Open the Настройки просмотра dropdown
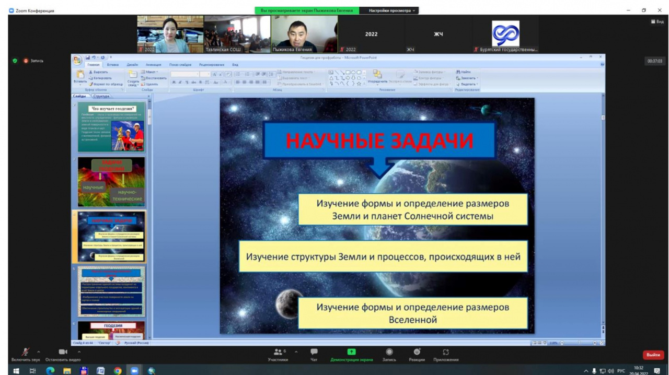 click(x=392, y=10)
